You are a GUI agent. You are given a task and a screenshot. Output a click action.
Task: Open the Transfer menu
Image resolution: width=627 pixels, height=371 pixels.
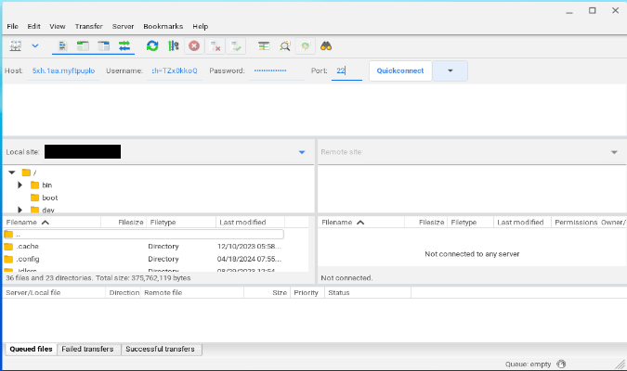click(x=89, y=26)
